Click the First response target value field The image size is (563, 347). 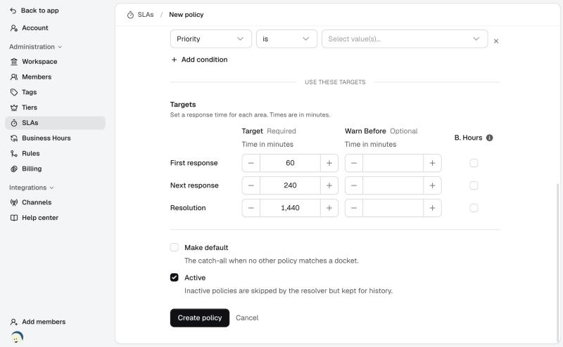(x=290, y=163)
